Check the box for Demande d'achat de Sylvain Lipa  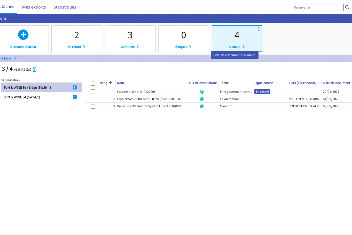tap(93, 106)
